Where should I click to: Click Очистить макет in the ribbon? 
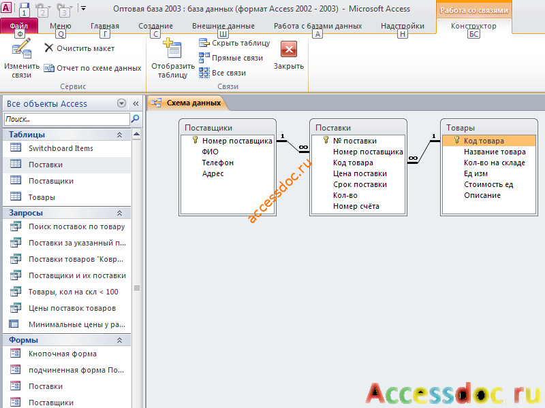tap(80, 48)
